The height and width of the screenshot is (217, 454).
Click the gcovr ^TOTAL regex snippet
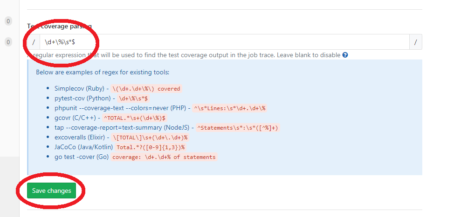click(134, 118)
